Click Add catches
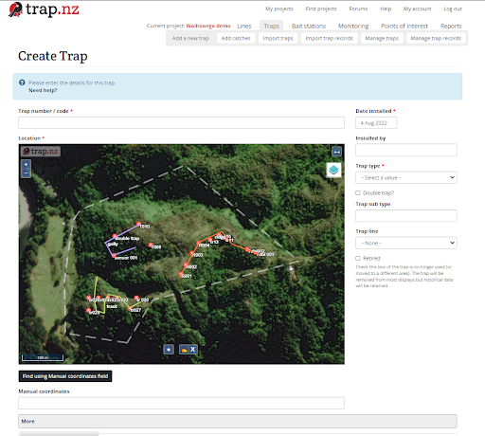The width and height of the screenshot is (485, 436). 236,38
